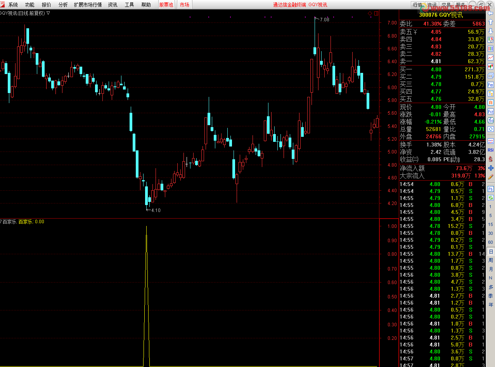Click the tick row with volume 15.2万
Viewport: 495px width, 367px height.
(x=442, y=226)
